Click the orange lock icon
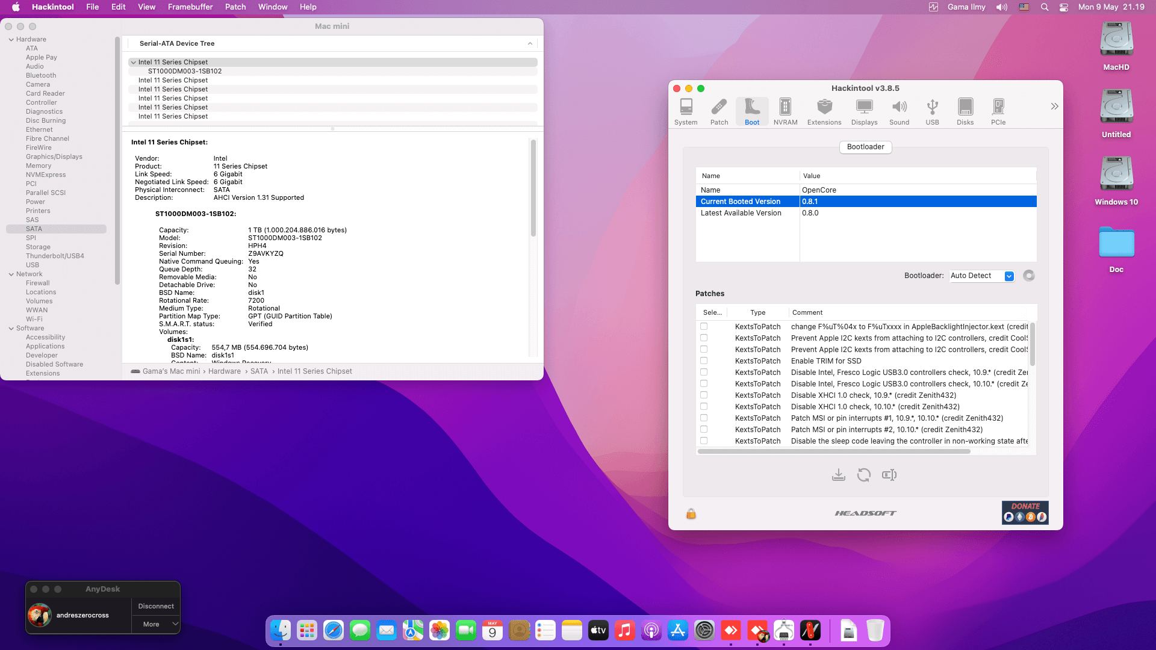The width and height of the screenshot is (1156, 650). 691,513
